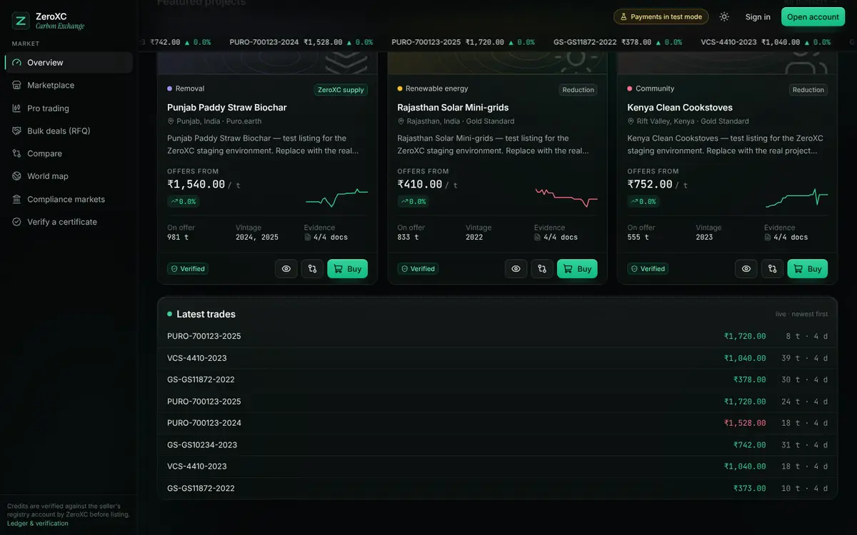The width and height of the screenshot is (857, 535).
Task: Open the Ledger & verification link
Action: [x=38, y=524]
